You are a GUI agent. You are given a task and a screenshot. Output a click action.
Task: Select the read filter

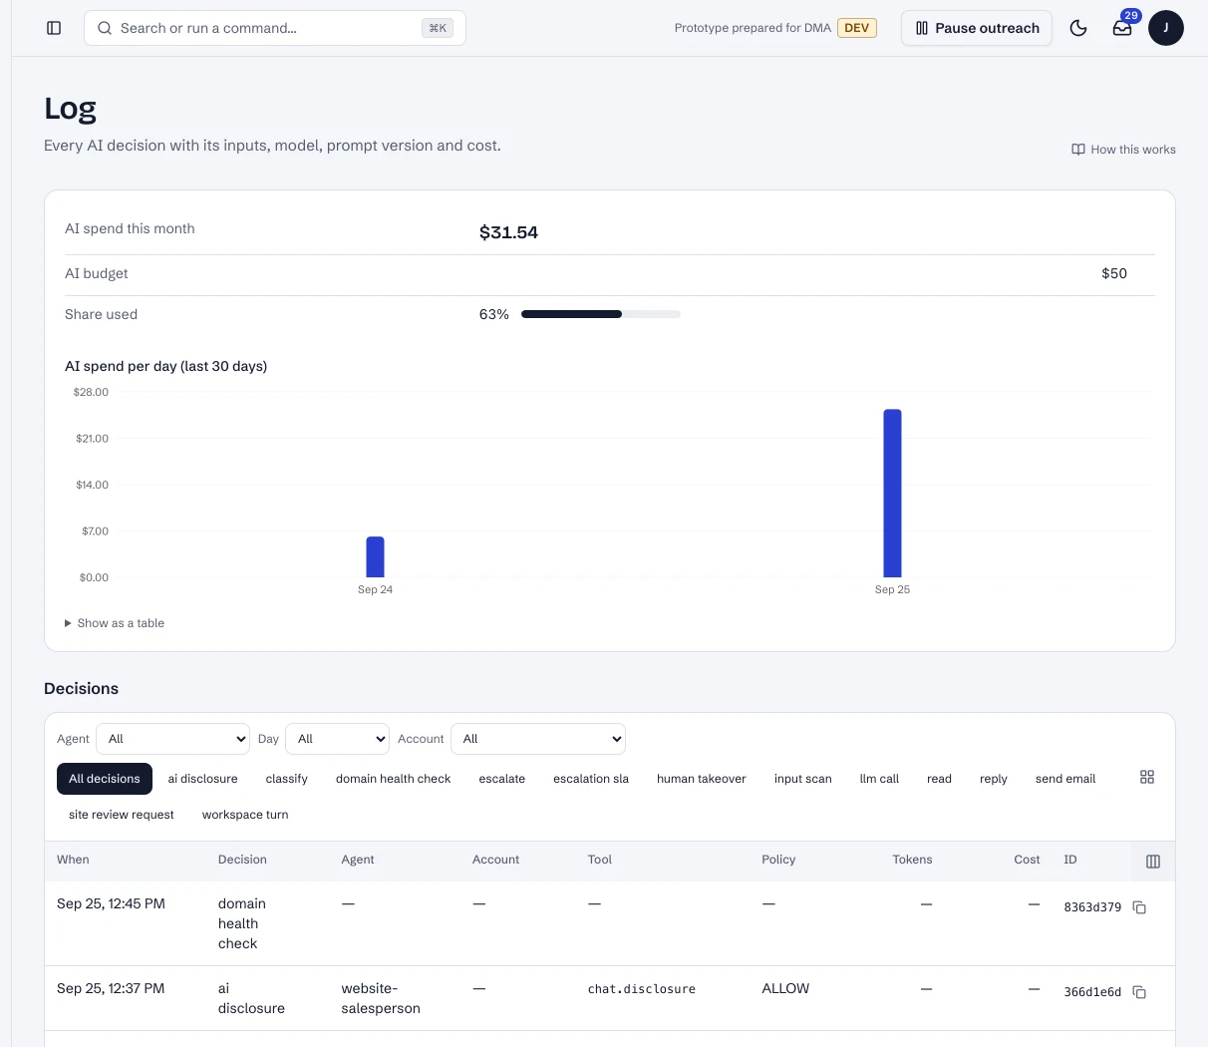coord(940,779)
